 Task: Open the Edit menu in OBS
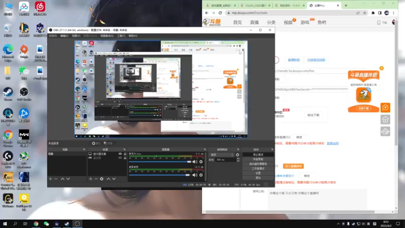point(64,35)
